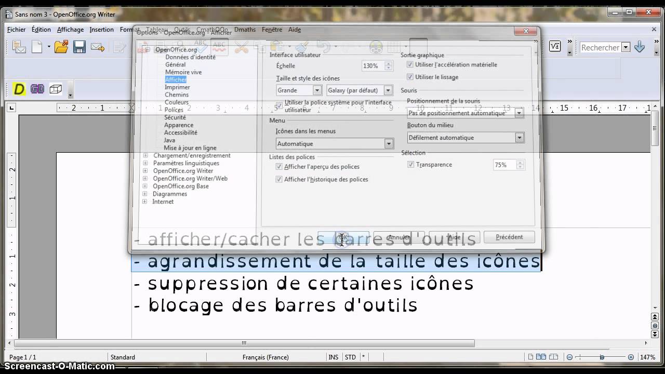Open the Rechercher search history dropdown
Image resolution: width=665 pixels, height=374 pixels.
(626, 47)
